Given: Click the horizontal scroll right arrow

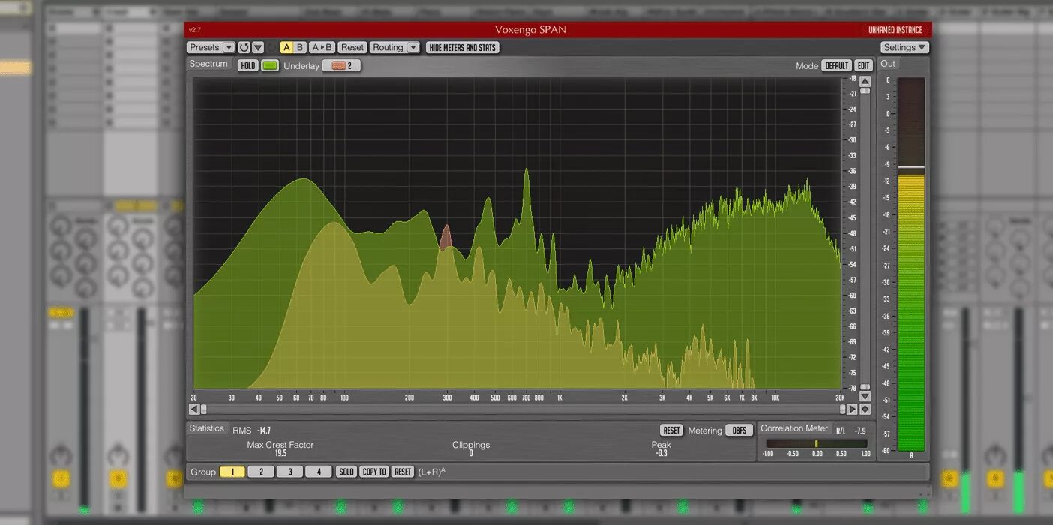Looking at the screenshot, I should (x=852, y=409).
